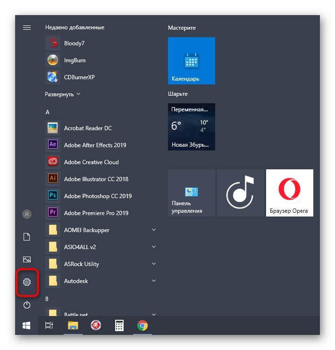Launch Bloody7 icon
335x350 pixels.
pos(53,43)
